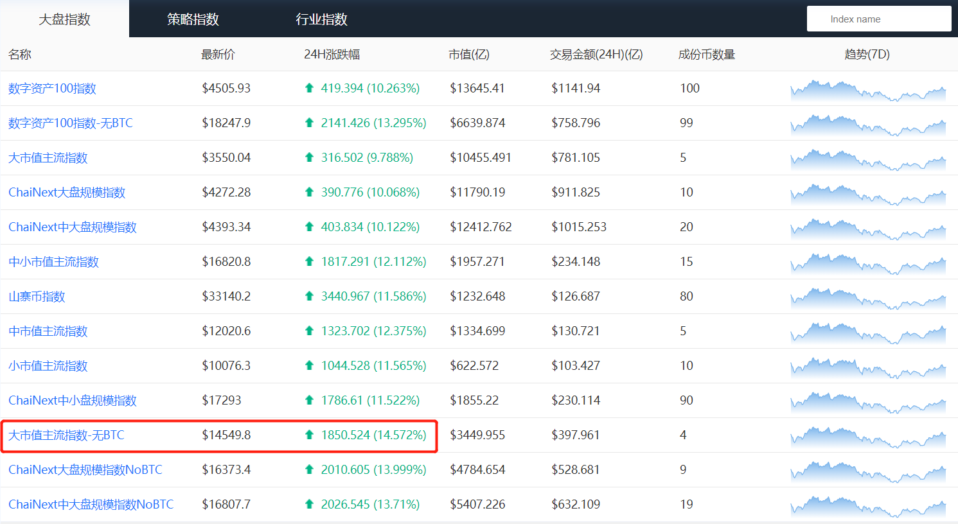Viewport: 958px width, 524px height.
Task: Open the 小市值主流指数 link
Action: click(x=48, y=366)
